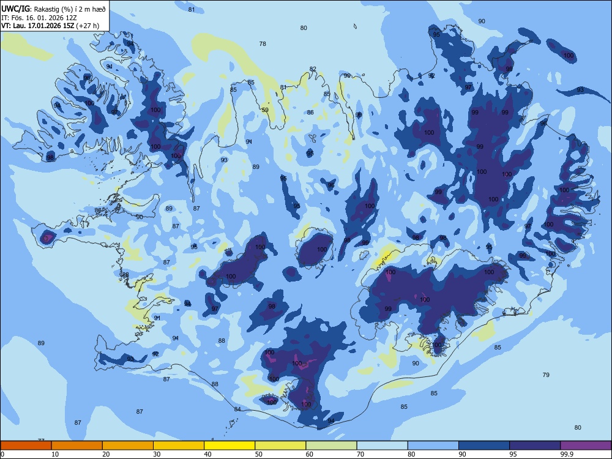Image resolution: width=612 pixels, height=459 pixels.
Task: Click the purple above-99.9 legend swatch
Action: (x=586, y=446)
